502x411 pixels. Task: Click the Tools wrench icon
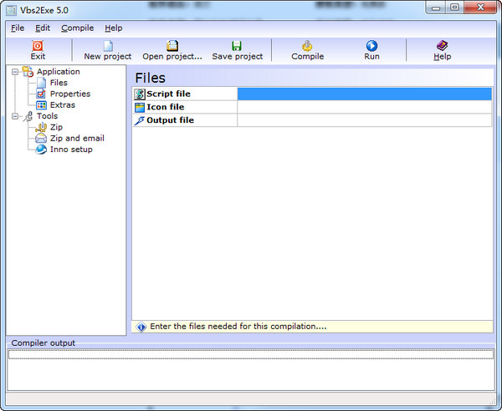pos(28,116)
